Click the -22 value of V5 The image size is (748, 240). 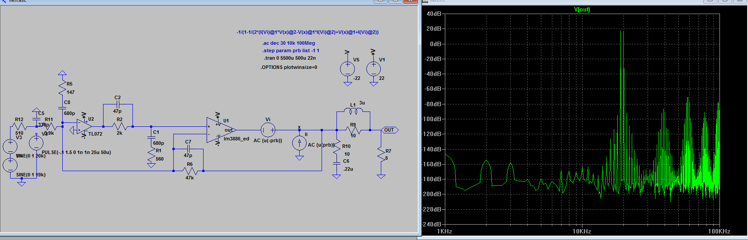coord(357,78)
